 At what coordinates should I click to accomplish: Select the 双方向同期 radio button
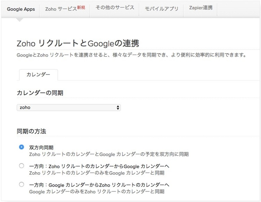click(21, 147)
